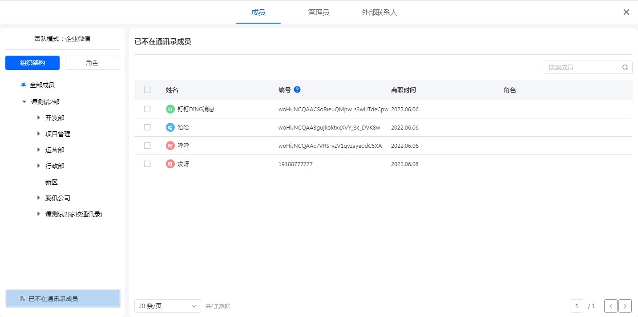Click the search magnifier icon
The width and height of the screenshot is (638, 317).
[625, 67]
